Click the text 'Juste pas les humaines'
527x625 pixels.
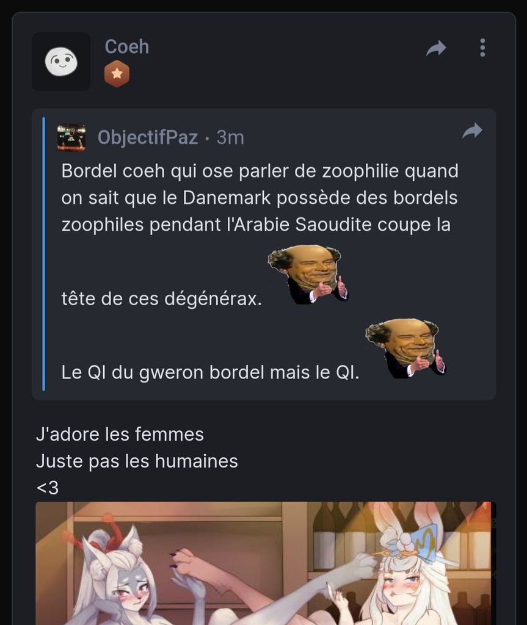(137, 461)
